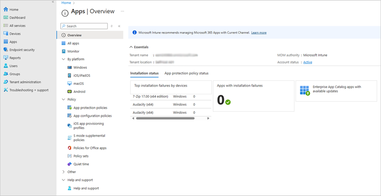
Task: Click the App configuration policies icon
Action: [69, 116]
